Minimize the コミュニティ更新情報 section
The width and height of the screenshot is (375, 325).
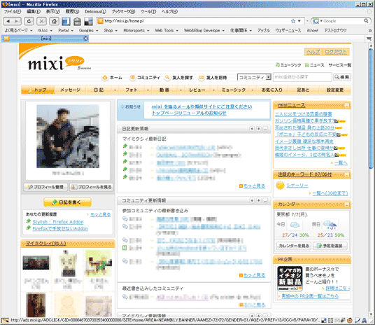point(265,200)
